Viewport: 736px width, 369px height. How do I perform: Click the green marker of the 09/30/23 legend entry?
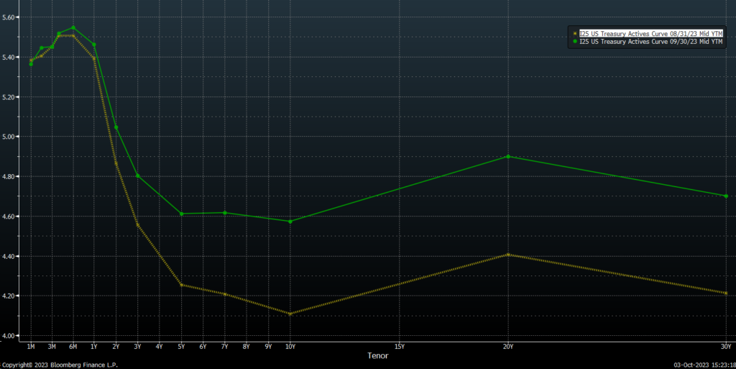[574, 42]
